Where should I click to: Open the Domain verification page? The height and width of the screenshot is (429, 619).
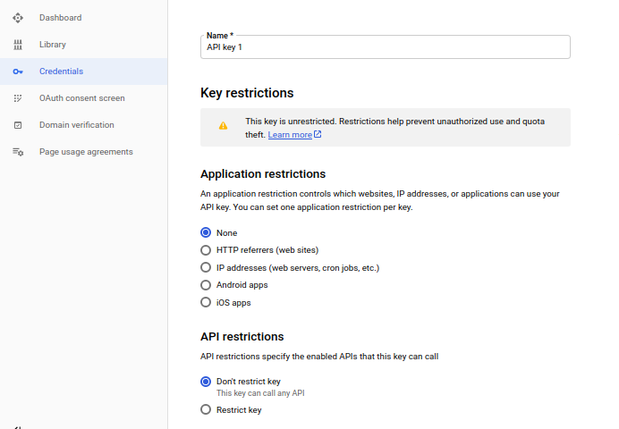click(x=76, y=125)
